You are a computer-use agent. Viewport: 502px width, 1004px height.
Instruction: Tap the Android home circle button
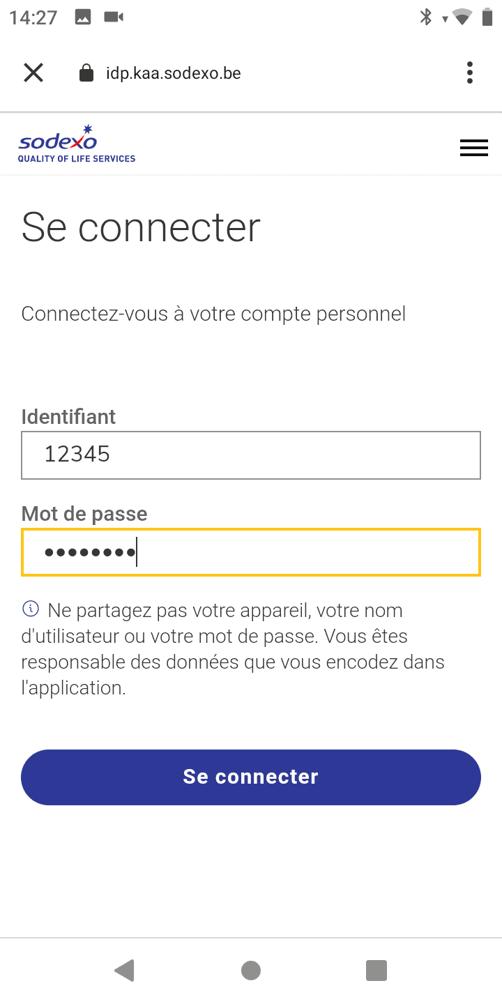click(251, 970)
